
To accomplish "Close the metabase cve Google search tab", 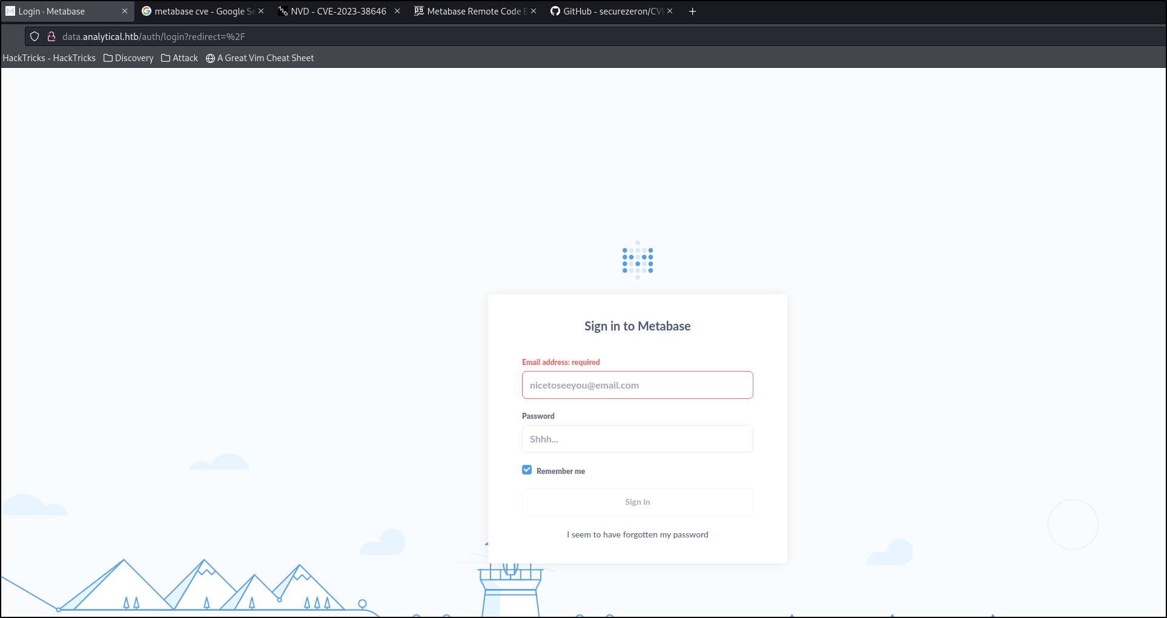I will tap(261, 12).
